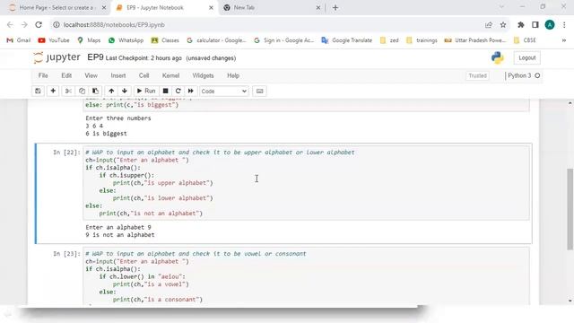Click the Python 3 kernel indicator circle
574x323 pixels.
pos(537,75)
